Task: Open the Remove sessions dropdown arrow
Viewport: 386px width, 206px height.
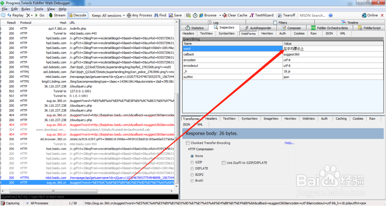Action: coord(32,15)
